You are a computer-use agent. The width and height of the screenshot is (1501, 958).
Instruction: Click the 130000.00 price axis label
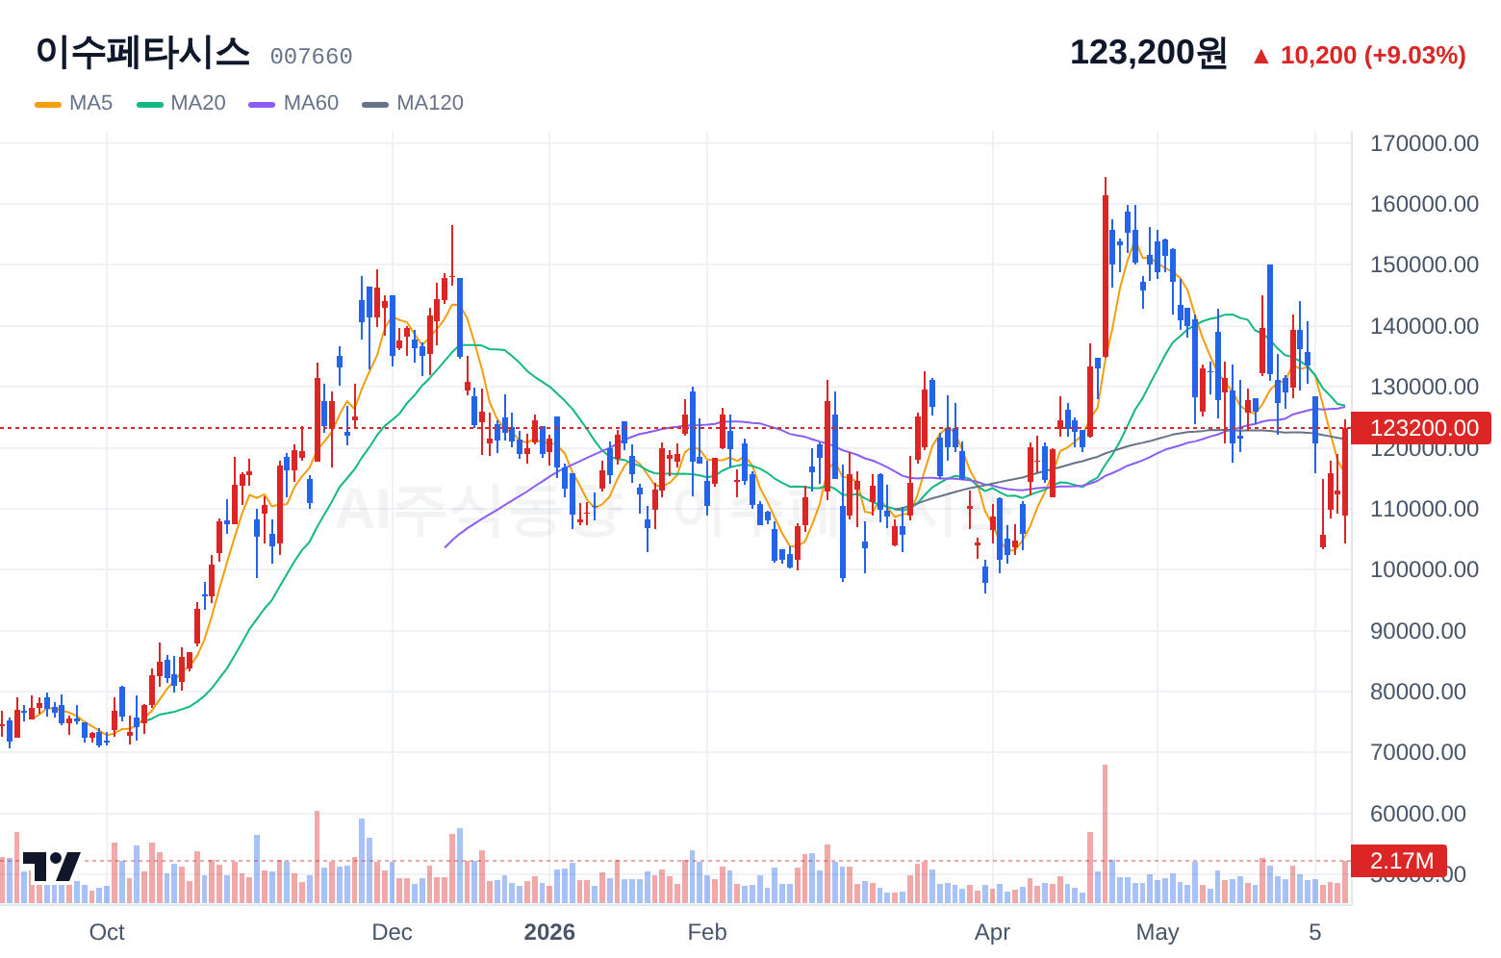[1424, 387]
